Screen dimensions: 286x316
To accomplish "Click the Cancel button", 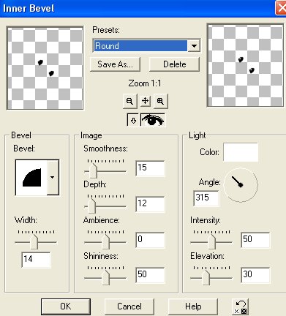I will 129,306.
